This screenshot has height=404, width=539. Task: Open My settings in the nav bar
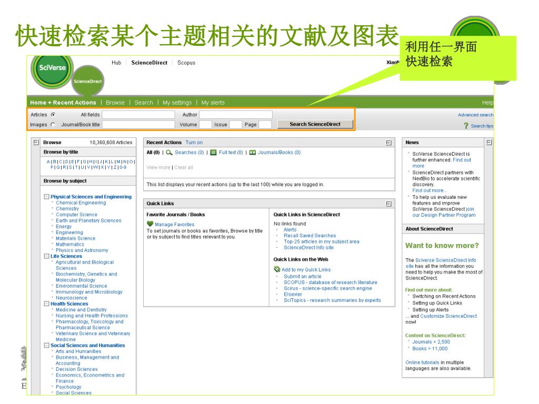tap(177, 103)
